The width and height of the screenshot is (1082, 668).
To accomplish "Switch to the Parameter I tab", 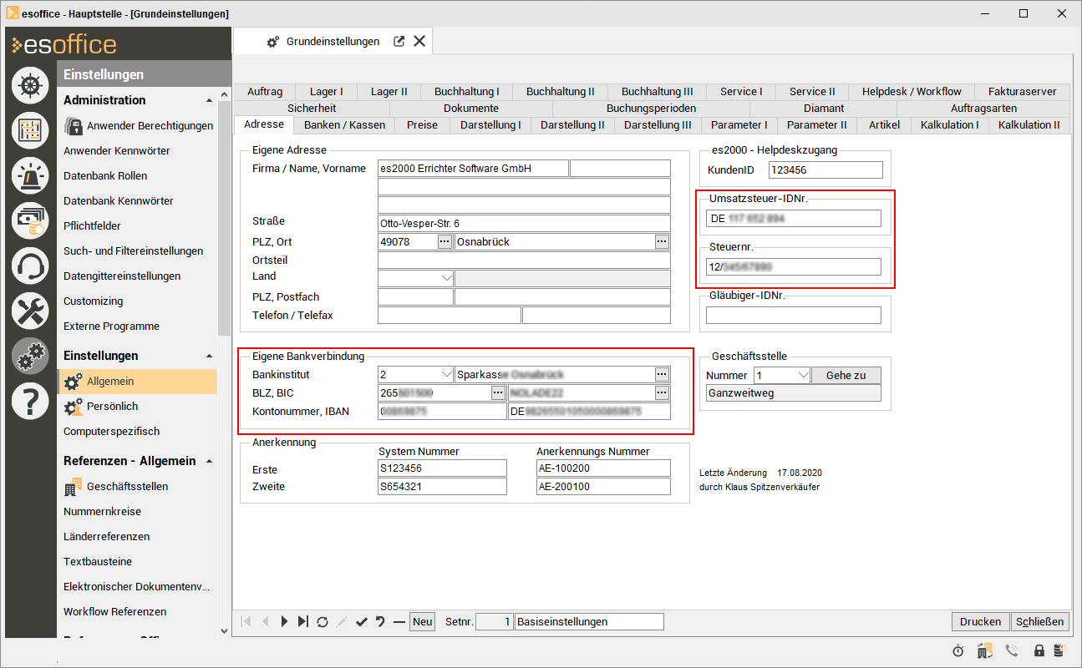I will [739, 125].
